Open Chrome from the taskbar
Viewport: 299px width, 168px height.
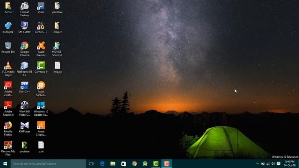tap(134, 164)
